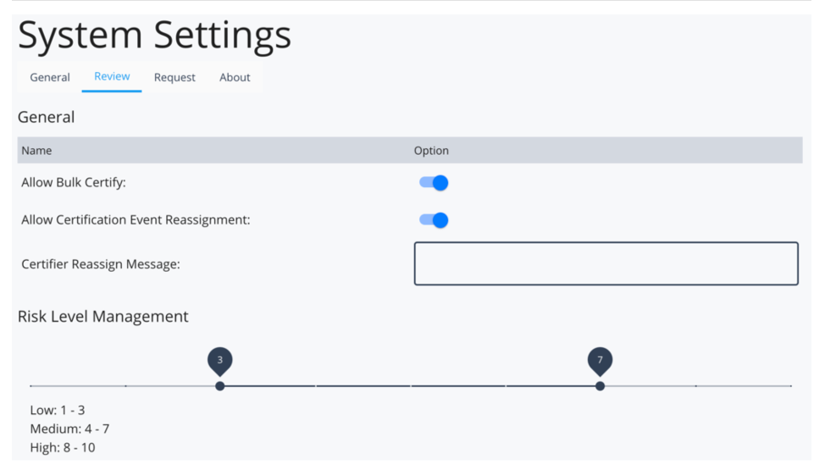The image size is (825, 470).
Task: Click the low-risk slider handle at 3
Action: (220, 386)
